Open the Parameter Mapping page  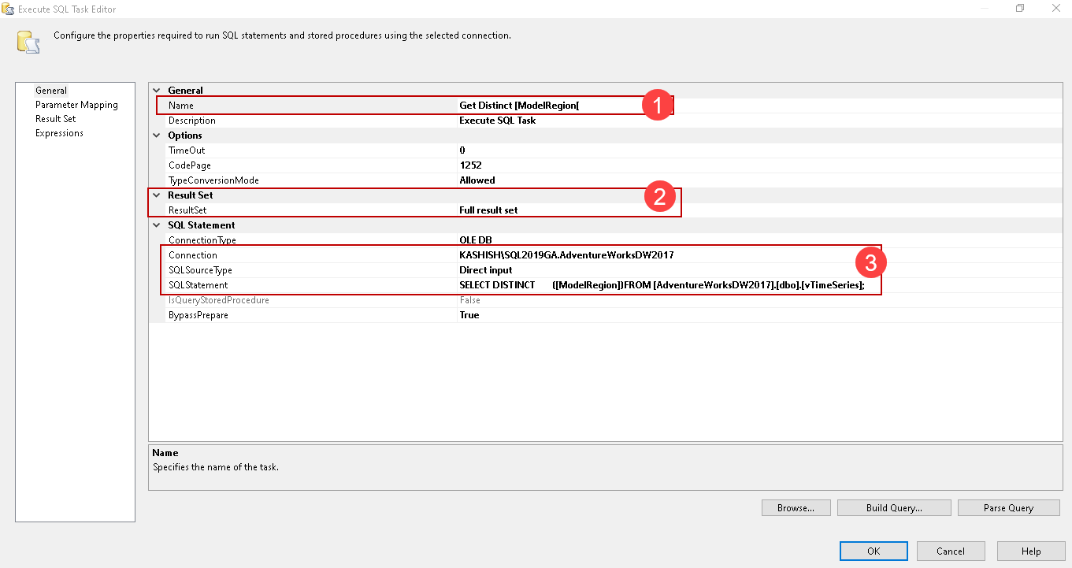tap(76, 105)
